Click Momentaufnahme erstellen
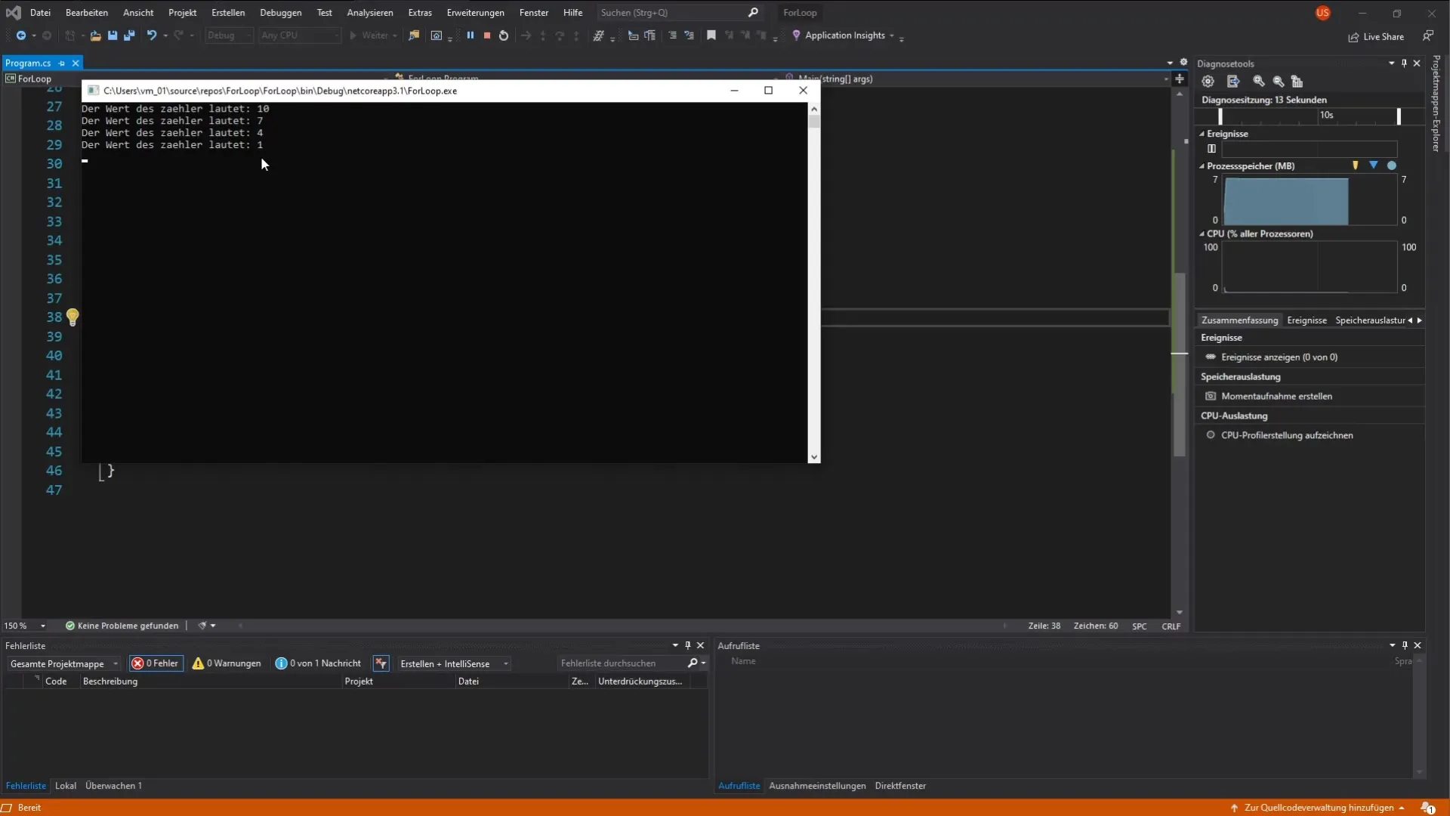 (1276, 397)
